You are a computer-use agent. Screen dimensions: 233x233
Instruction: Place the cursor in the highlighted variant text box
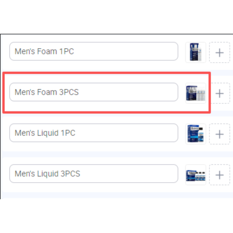(94, 92)
